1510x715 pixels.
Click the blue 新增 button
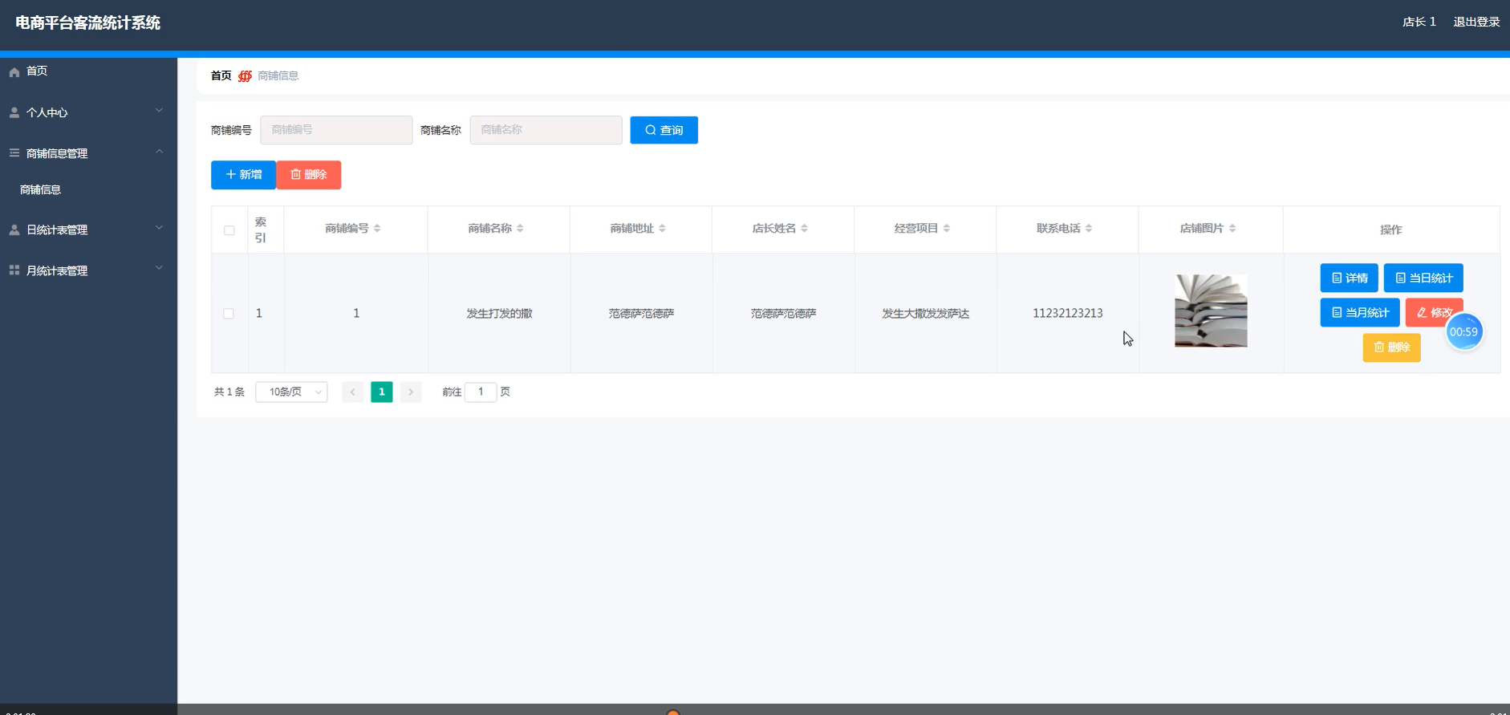tap(243, 175)
